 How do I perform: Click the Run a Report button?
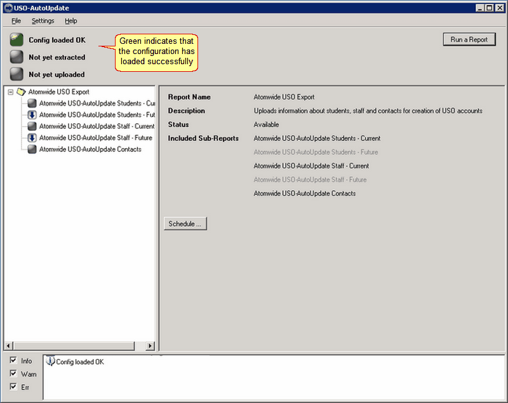[469, 39]
